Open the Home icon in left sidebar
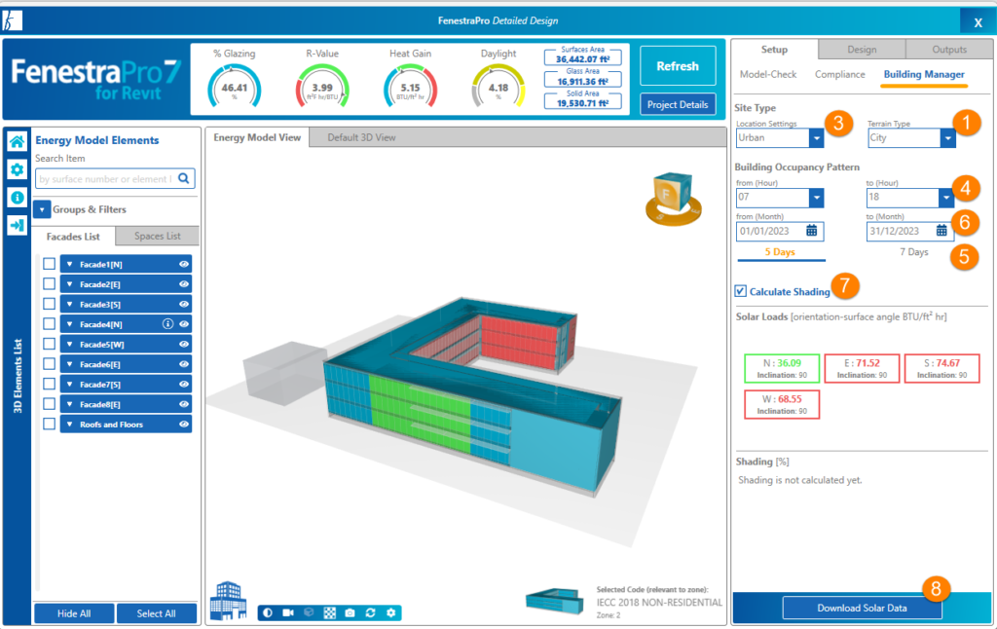The width and height of the screenshot is (997, 629). point(18,141)
